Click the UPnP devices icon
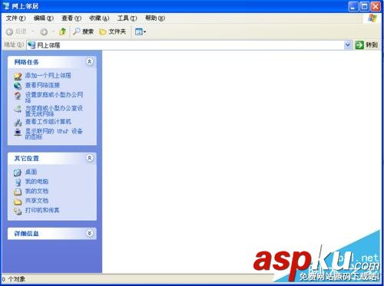Image resolution: width=384 pixels, height=286 pixels. coord(18,132)
